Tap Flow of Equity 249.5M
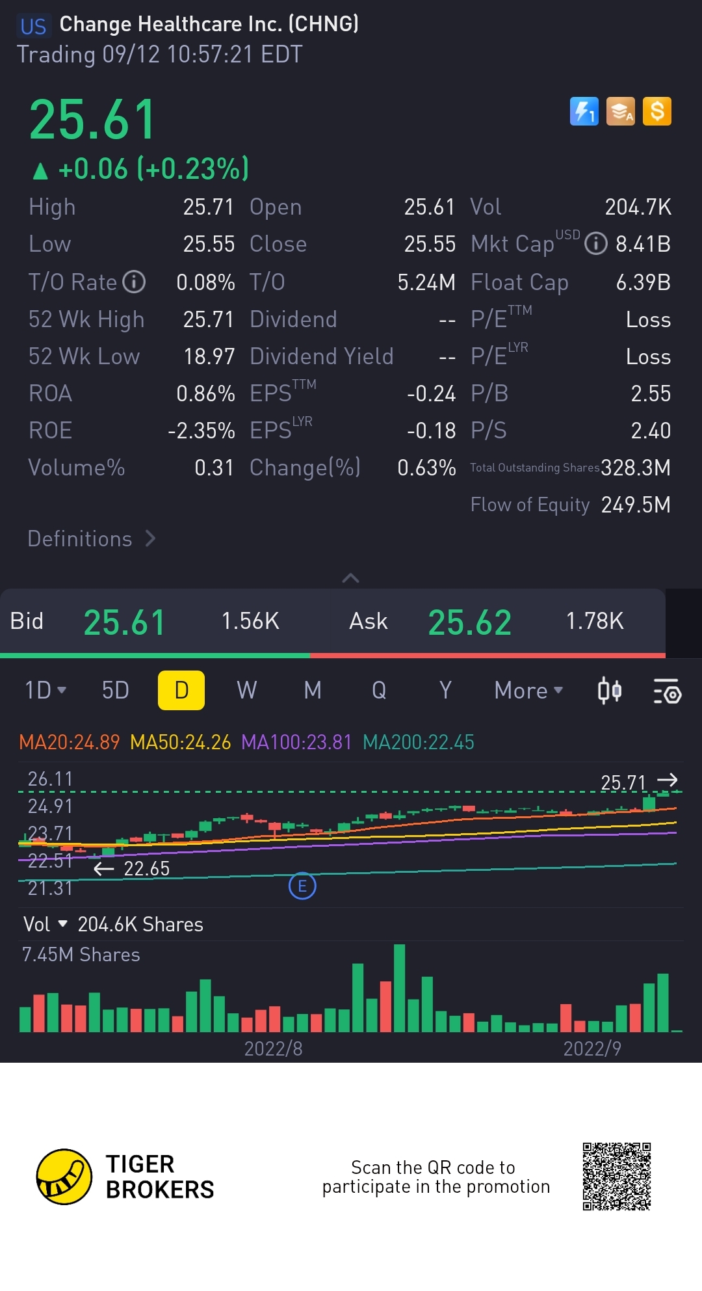 (570, 504)
